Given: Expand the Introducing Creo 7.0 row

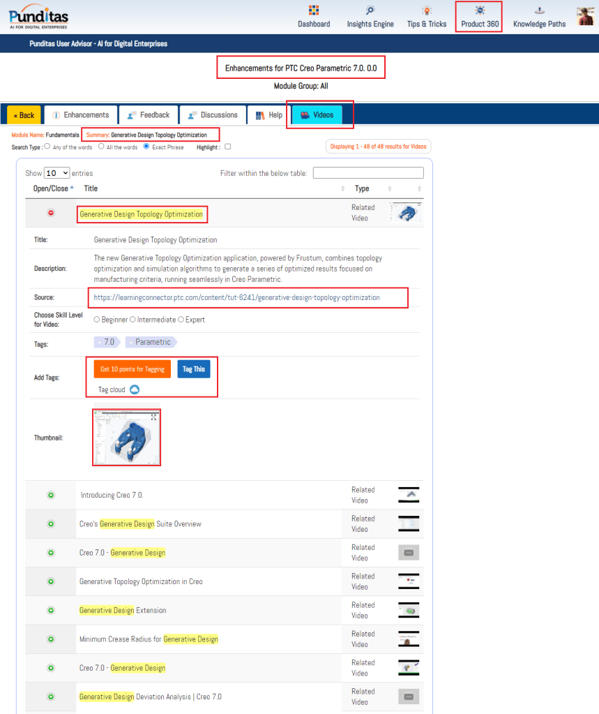Looking at the screenshot, I should (x=50, y=495).
